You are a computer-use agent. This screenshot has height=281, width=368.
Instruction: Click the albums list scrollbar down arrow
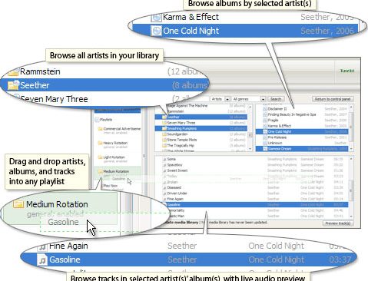pos(351,149)
